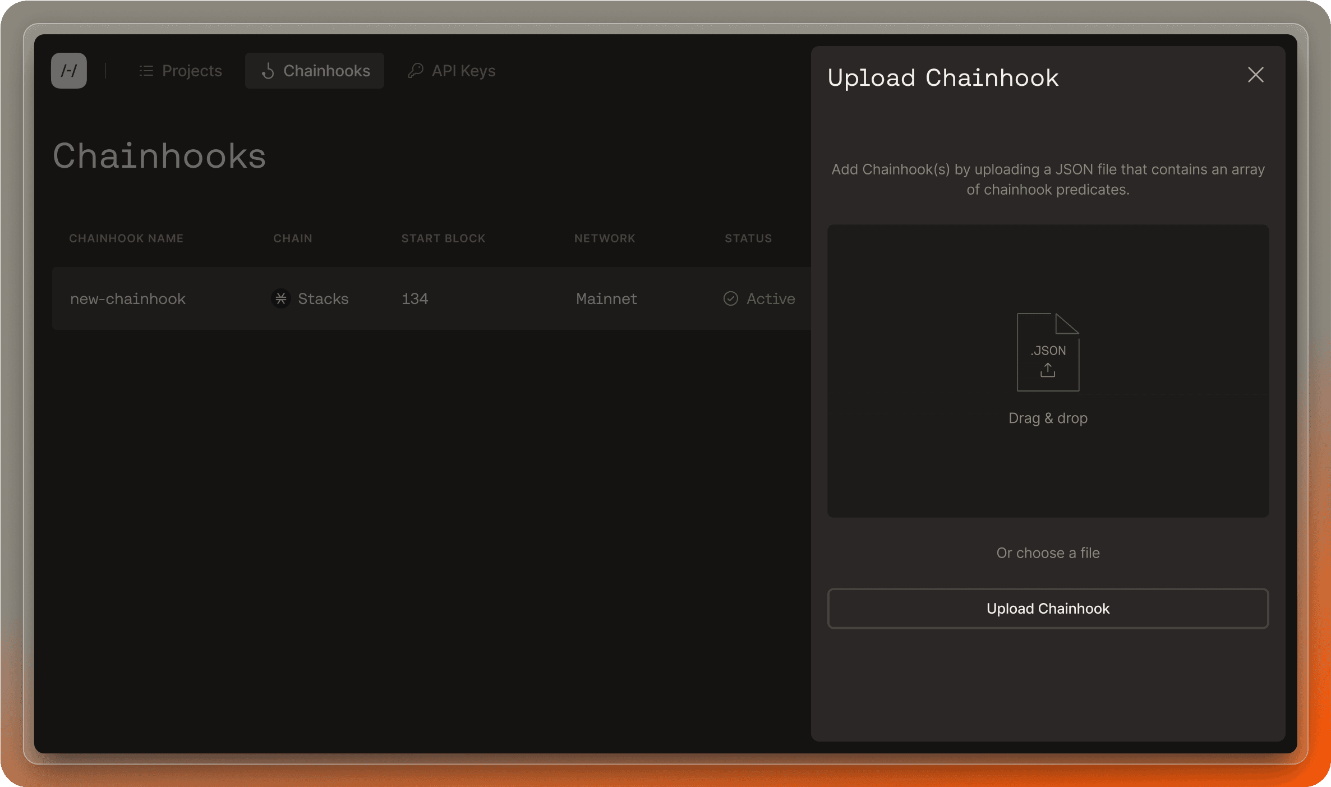Click the Network column header
Image resolution: width=1331 pixels, height=787 pixels.
(605, 238)
